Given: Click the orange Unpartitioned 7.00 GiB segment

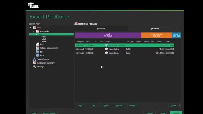Looking at the screenshot, I should tap(156, 35).
